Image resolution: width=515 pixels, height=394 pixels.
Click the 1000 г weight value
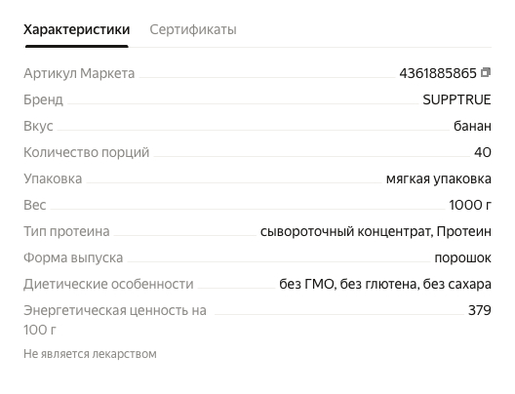[x=470, y=205]
